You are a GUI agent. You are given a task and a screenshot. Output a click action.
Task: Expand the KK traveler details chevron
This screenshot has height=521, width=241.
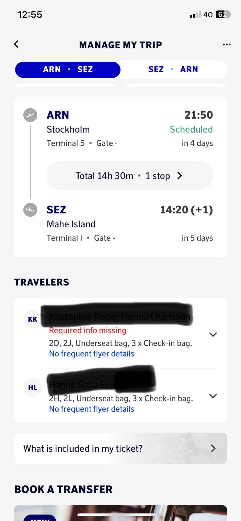pyautogui.click(x=213, y=334)
